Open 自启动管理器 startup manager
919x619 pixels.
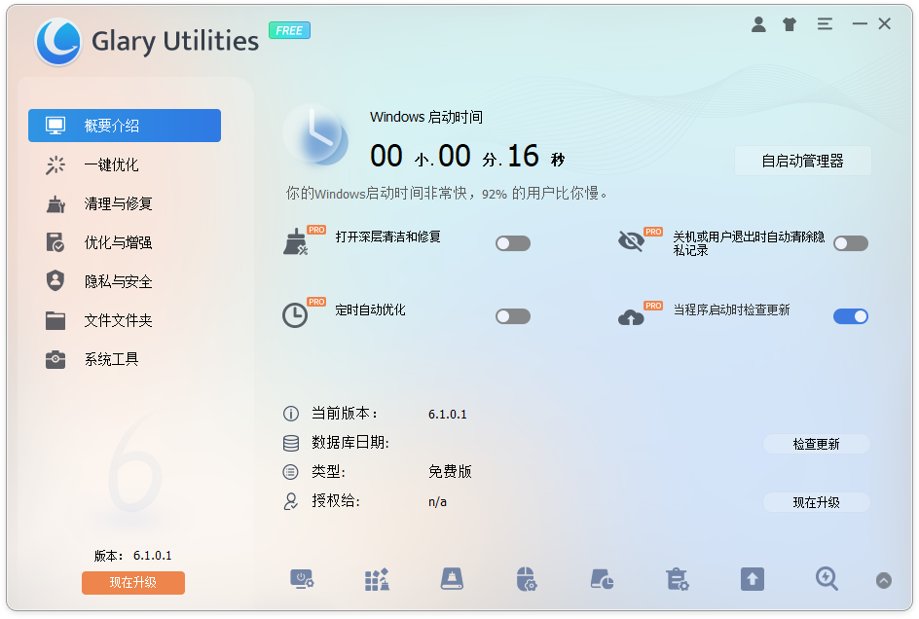[x=802, y=161]
